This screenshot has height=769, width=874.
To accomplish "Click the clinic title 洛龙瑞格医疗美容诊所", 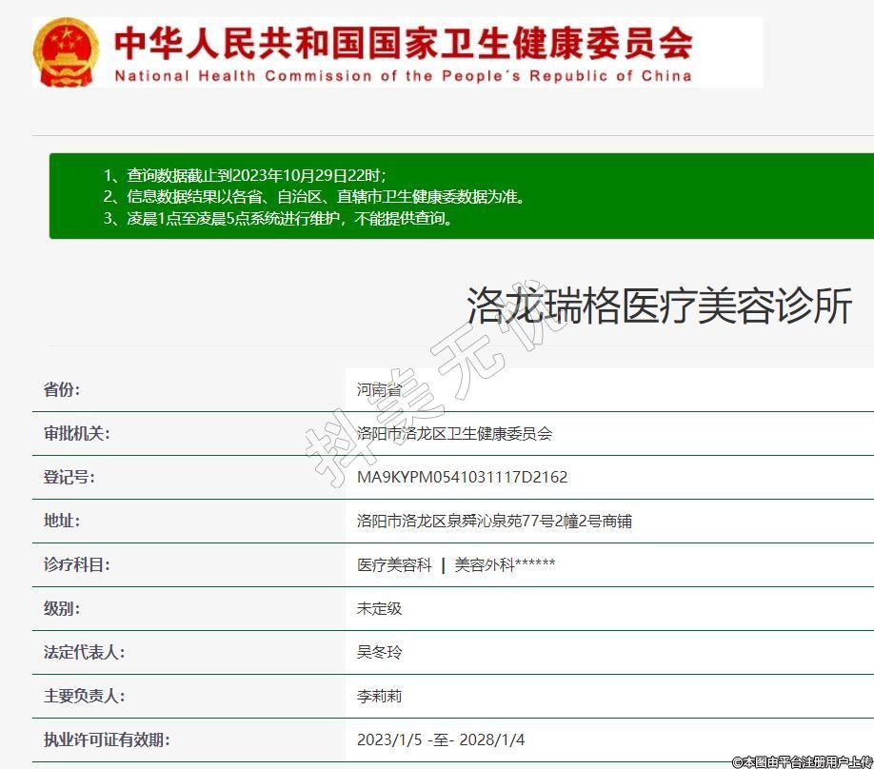I will pos(659,306).
